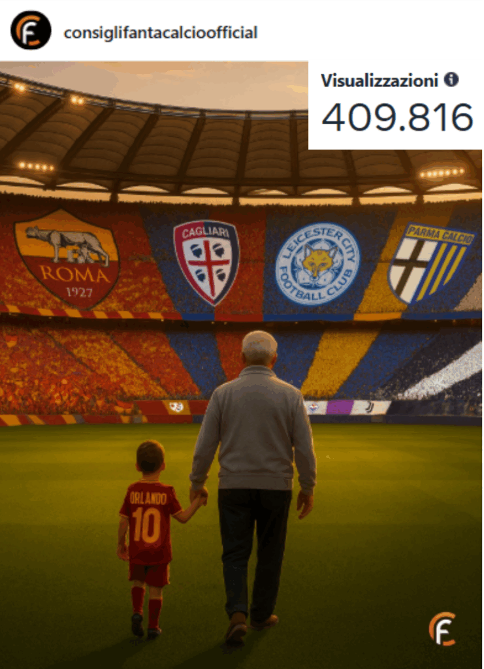Image resolution: width=484 pixels, height=669 pixels.
Task: Click the Leicester City Football Club crest
Action: [x=317, y=264]
